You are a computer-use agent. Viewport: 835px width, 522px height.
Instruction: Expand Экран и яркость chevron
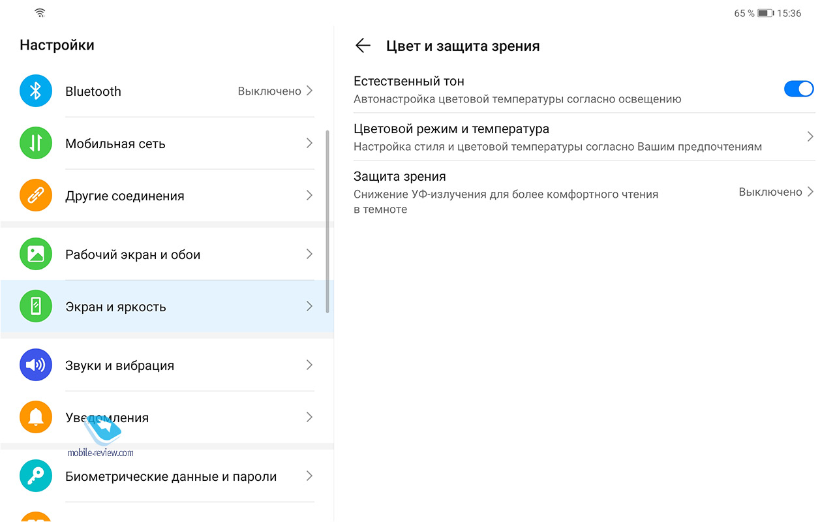[x=309, y=306]
